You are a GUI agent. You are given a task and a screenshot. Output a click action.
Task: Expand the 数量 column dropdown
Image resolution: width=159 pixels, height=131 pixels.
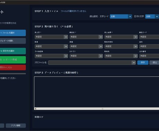(x=51, y=47)
